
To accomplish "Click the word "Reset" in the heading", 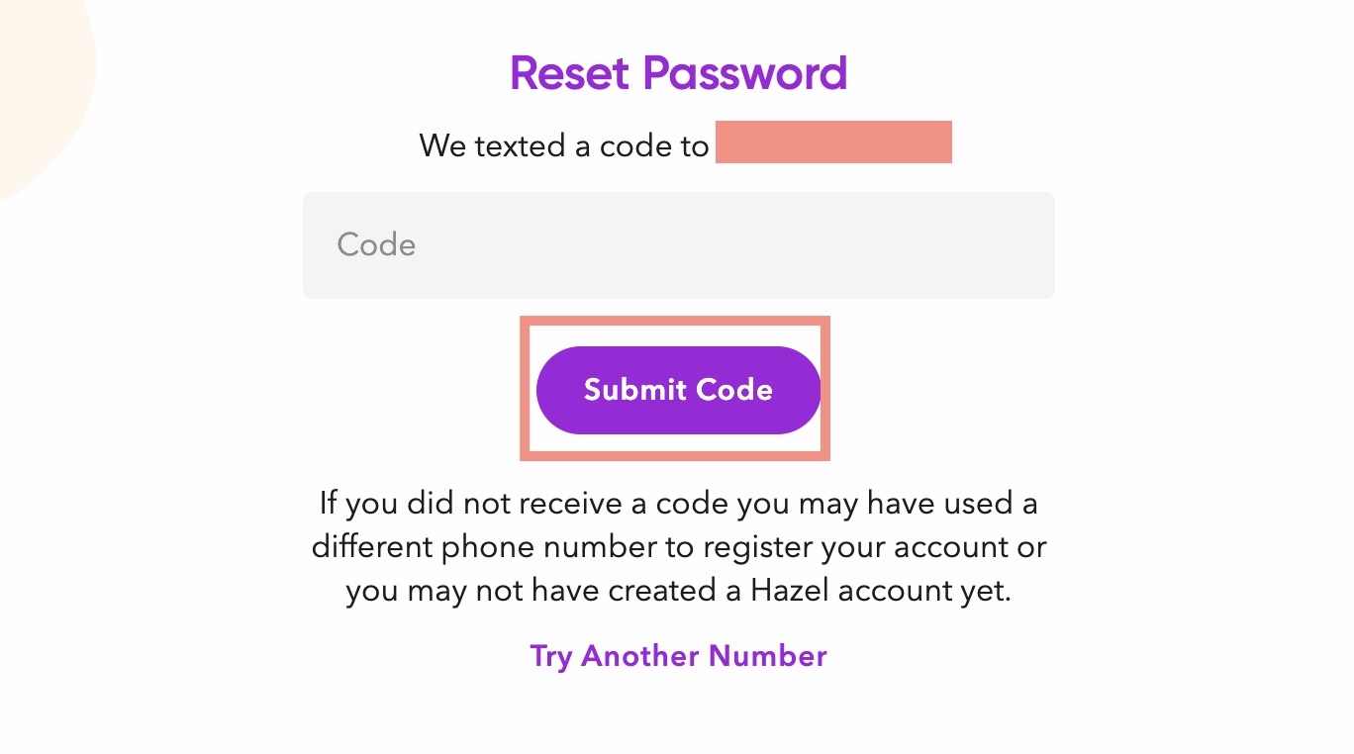I will (570, 73).
